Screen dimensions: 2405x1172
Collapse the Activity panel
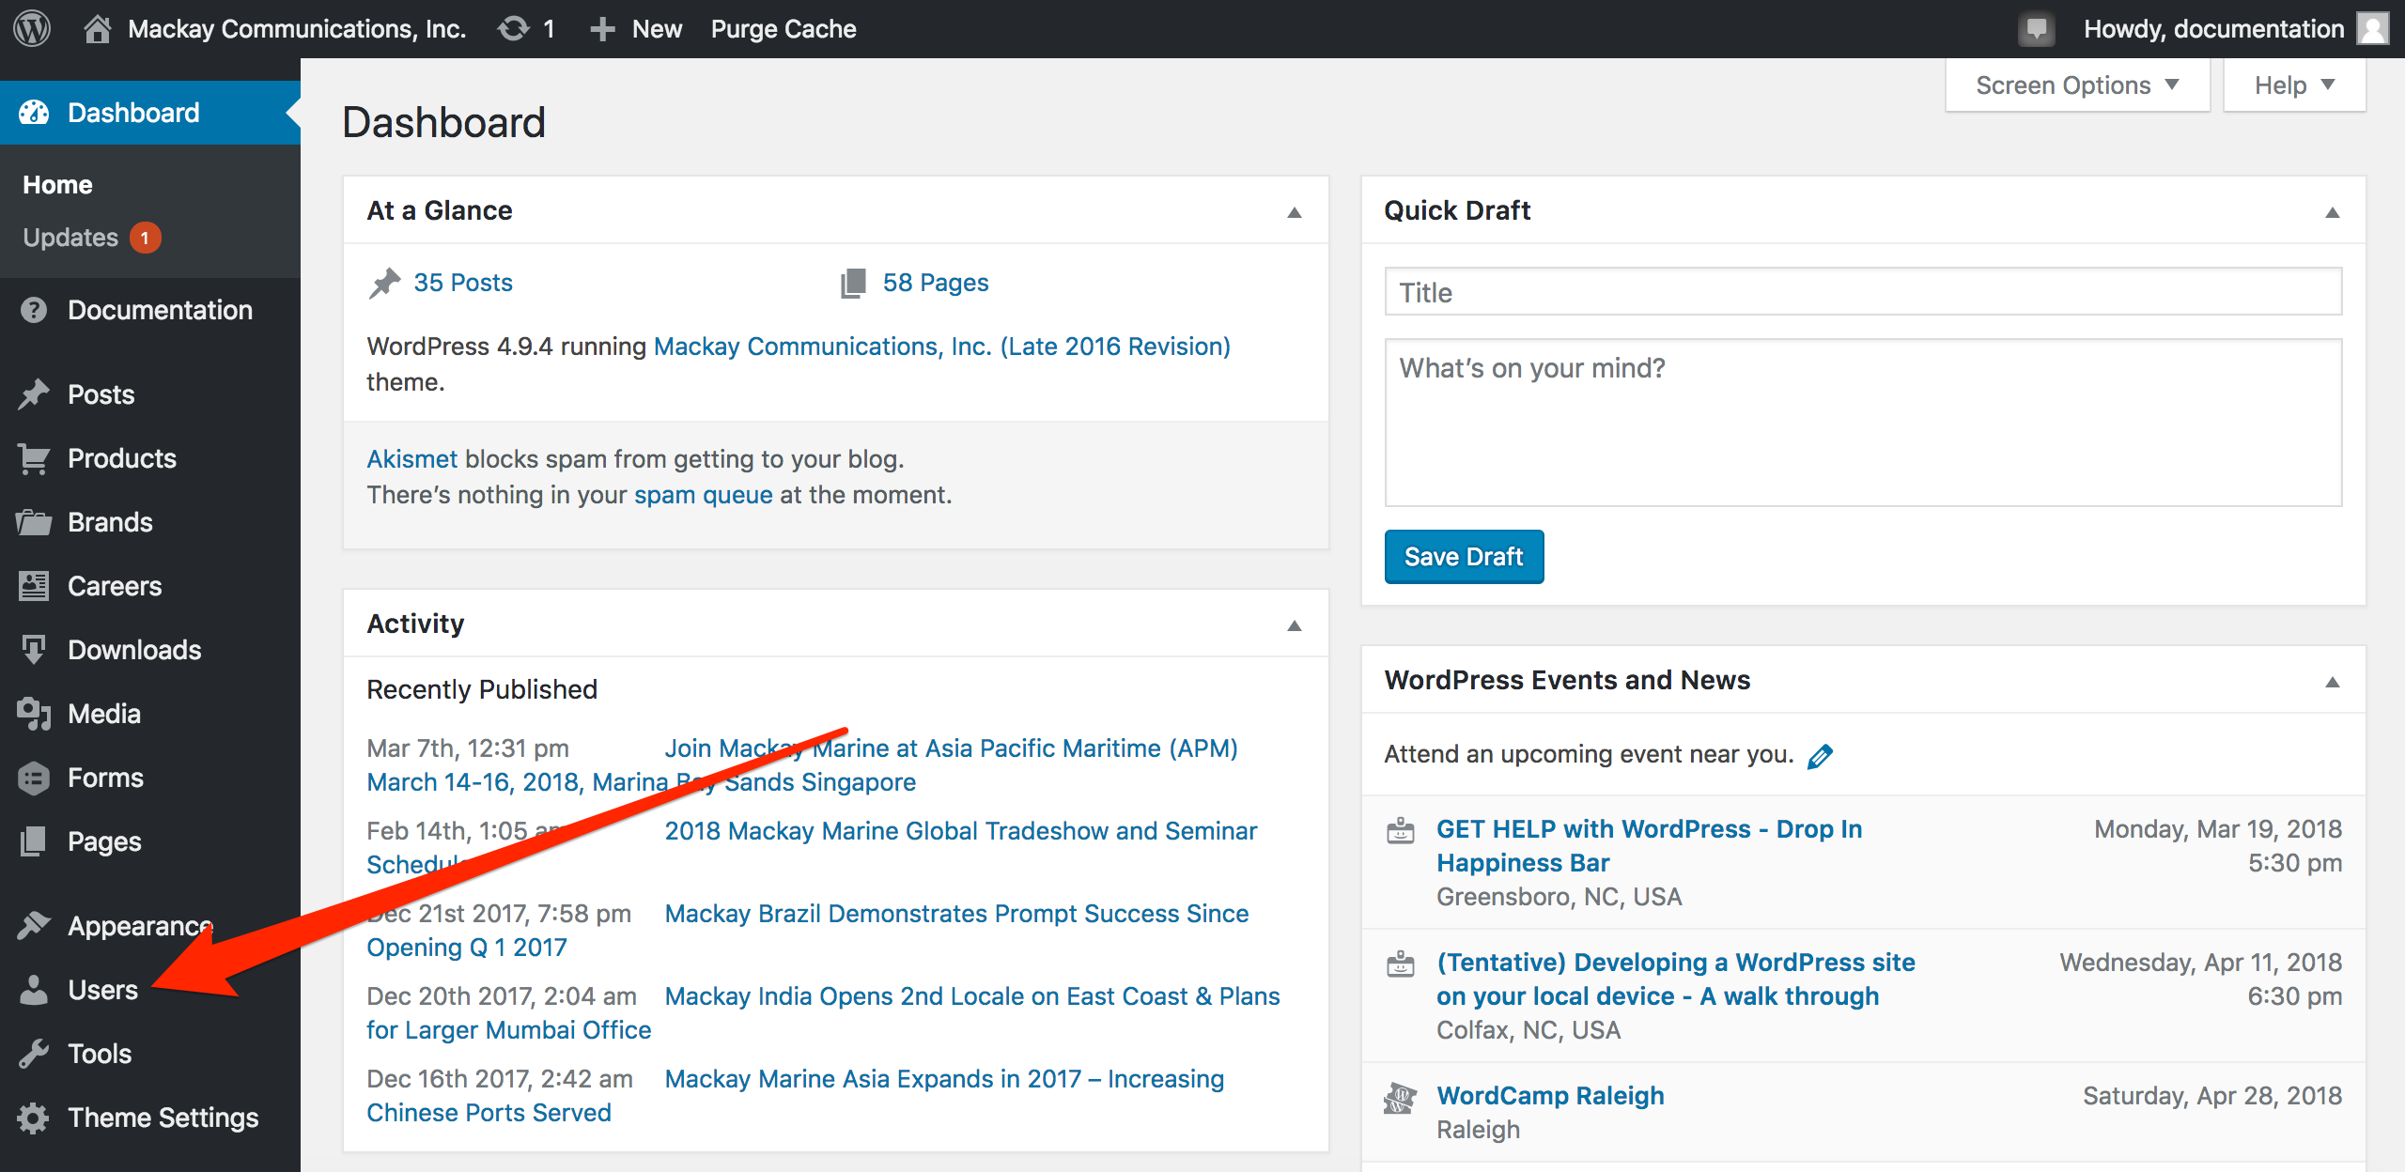(1295, 625)
